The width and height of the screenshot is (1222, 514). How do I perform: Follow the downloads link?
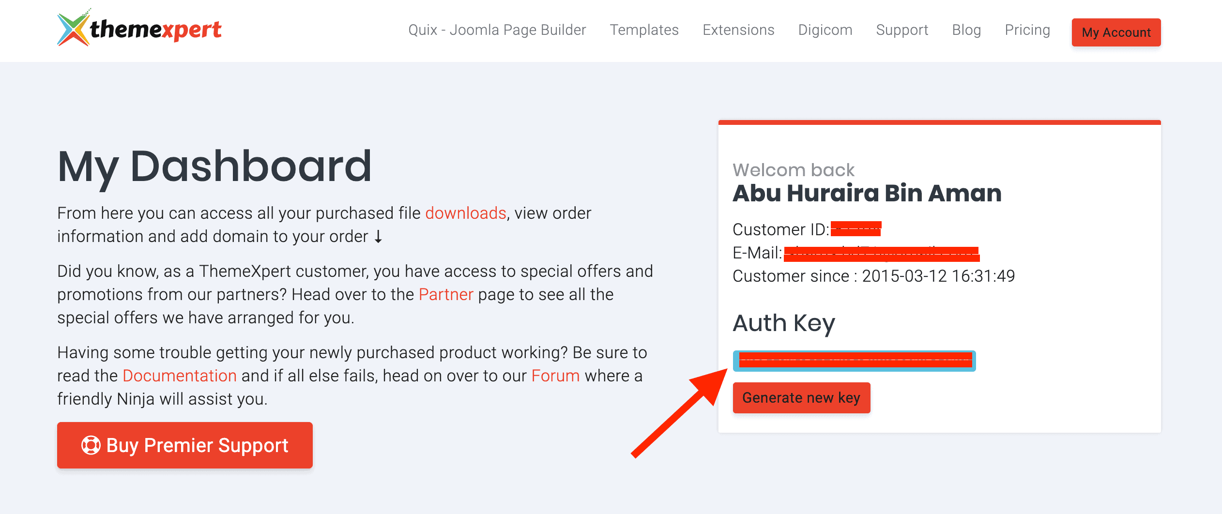(465, 213)
